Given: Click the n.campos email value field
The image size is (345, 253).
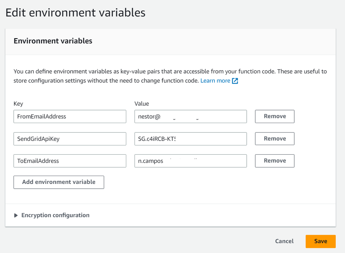Looking at the screenshot, I should pos(190,161).
